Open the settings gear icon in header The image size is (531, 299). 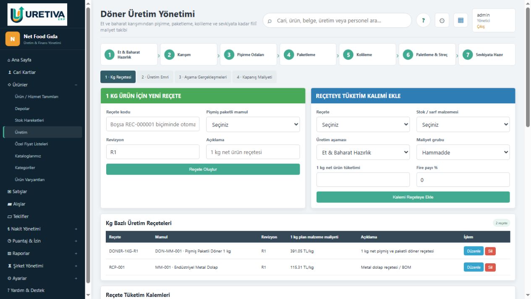point(442,20)
